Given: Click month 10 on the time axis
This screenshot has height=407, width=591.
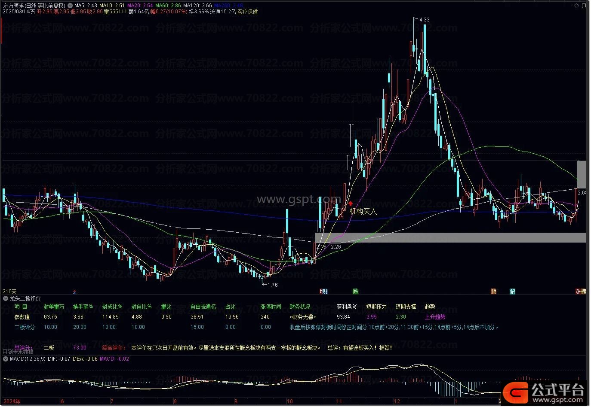Looking at the screenshot, I should coord(290,401).
